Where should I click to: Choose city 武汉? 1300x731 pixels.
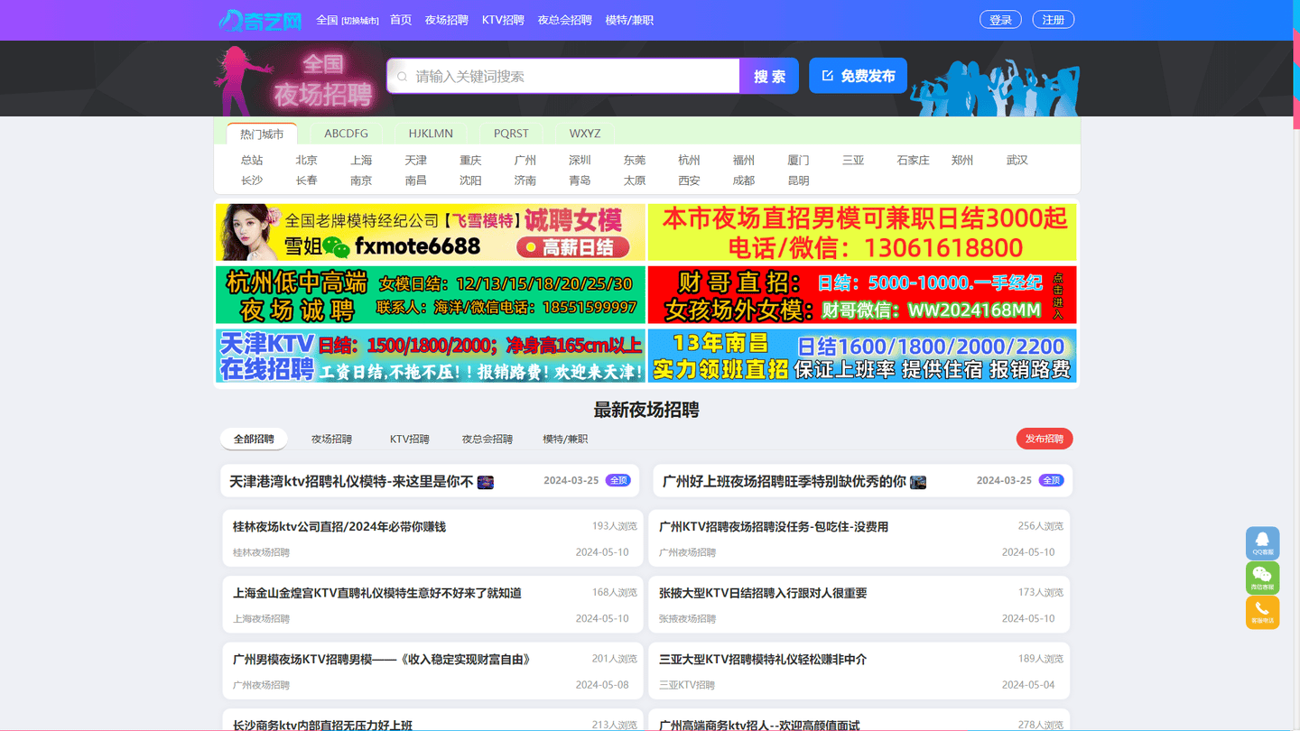pyautogui.click(x=1017, y=160)
